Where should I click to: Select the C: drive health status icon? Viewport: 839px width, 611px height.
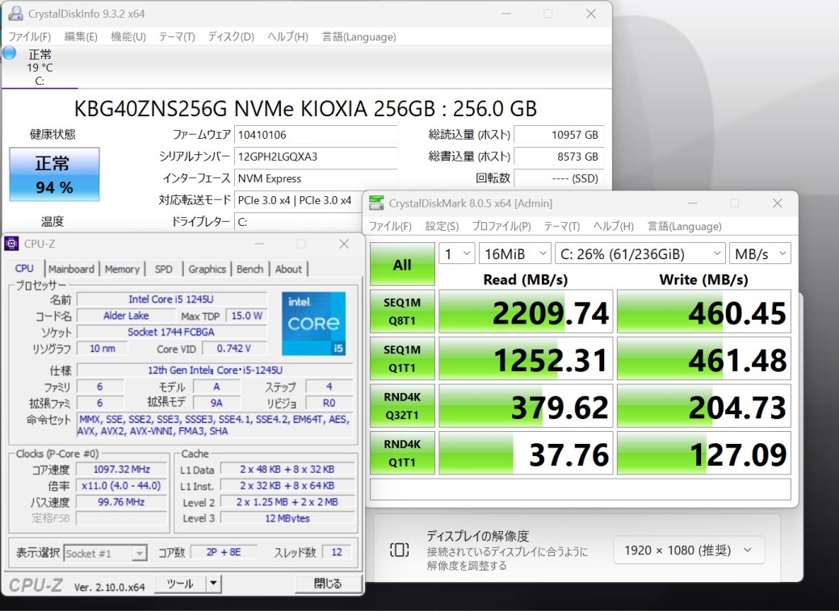click(10, 53)
